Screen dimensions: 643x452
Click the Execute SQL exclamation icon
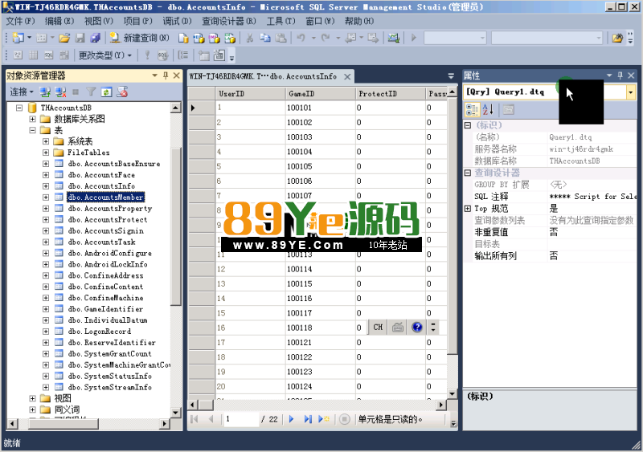147,55
